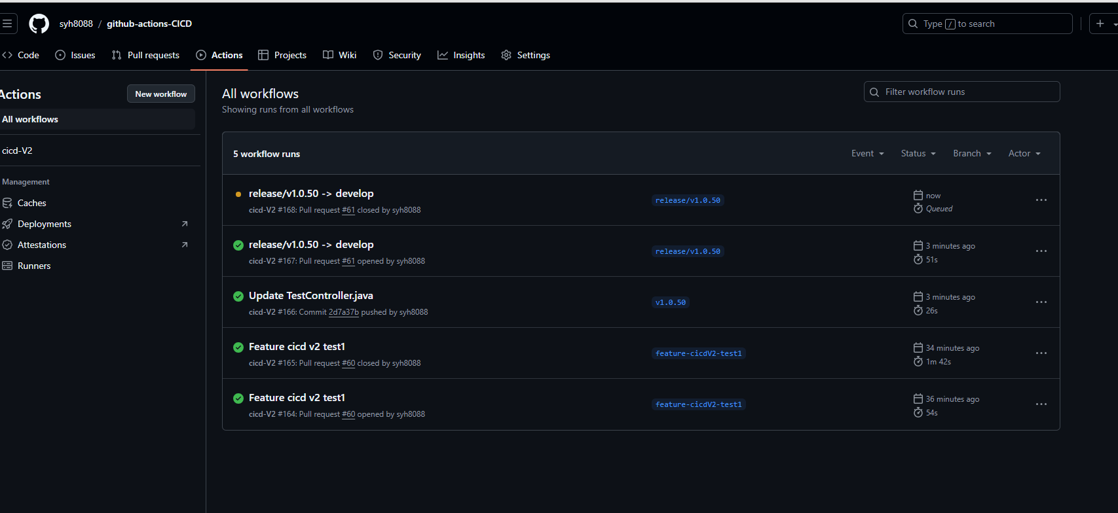Expand the Status filter dropdown
The image size is (1118, 513).
[x=918, y=153]
